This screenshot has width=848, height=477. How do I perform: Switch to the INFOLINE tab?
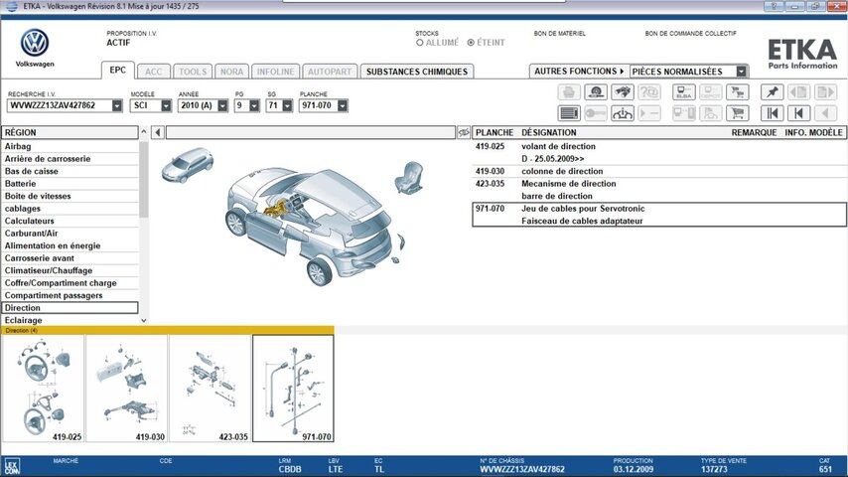(x=275, y=72)
